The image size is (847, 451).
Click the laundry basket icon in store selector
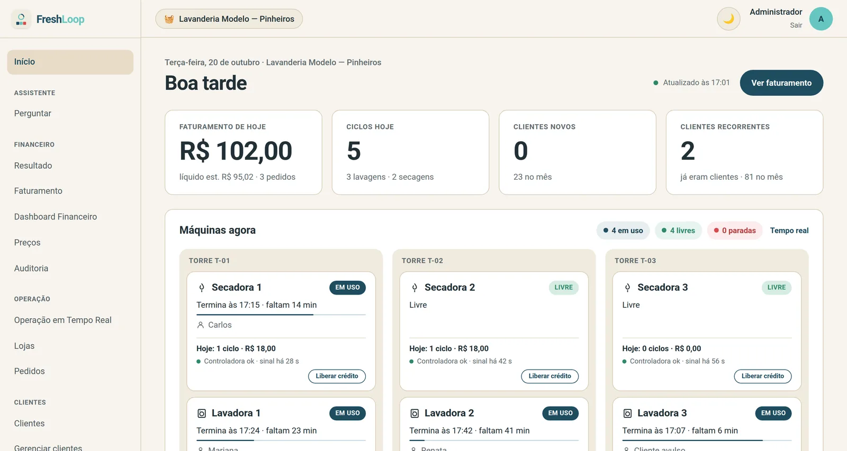169,19
